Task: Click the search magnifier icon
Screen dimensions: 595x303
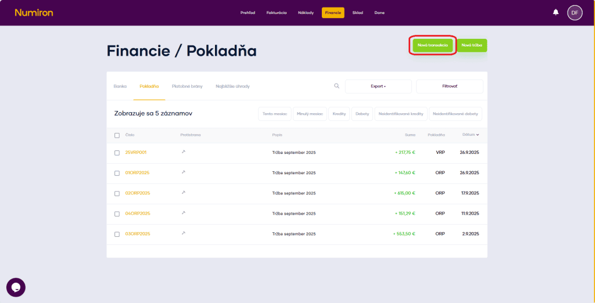Action: (336, 86)
